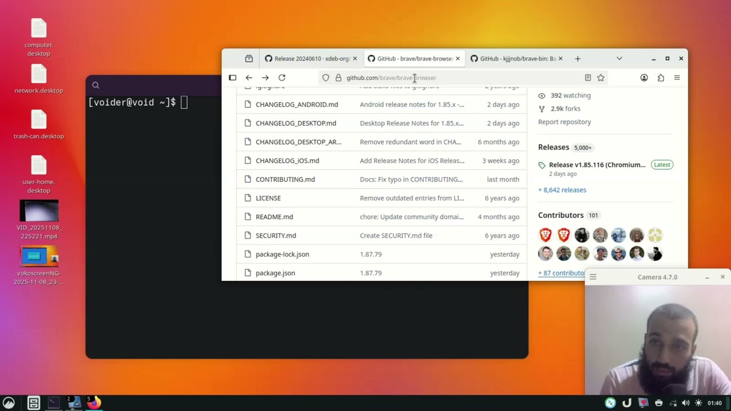The width and height of the screenshot is (731, 411).
Task: Open Release v1.85.116 (Chromium...) latest release
Action: point(597,165)
